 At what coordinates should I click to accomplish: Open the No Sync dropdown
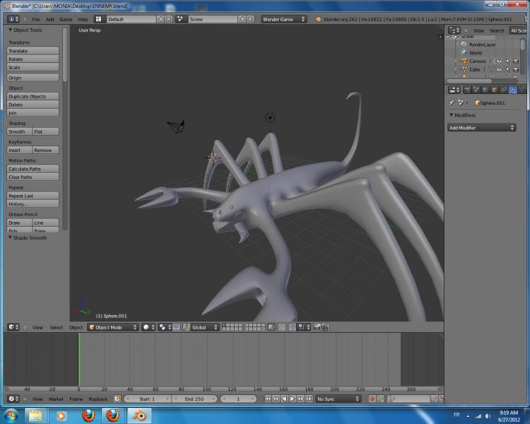coord(338,399)
